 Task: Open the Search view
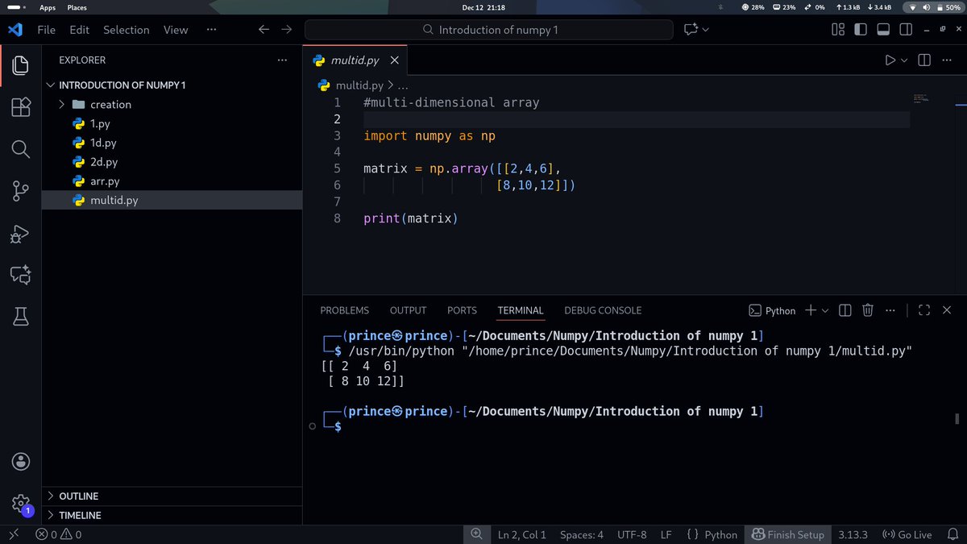[21, 149]
